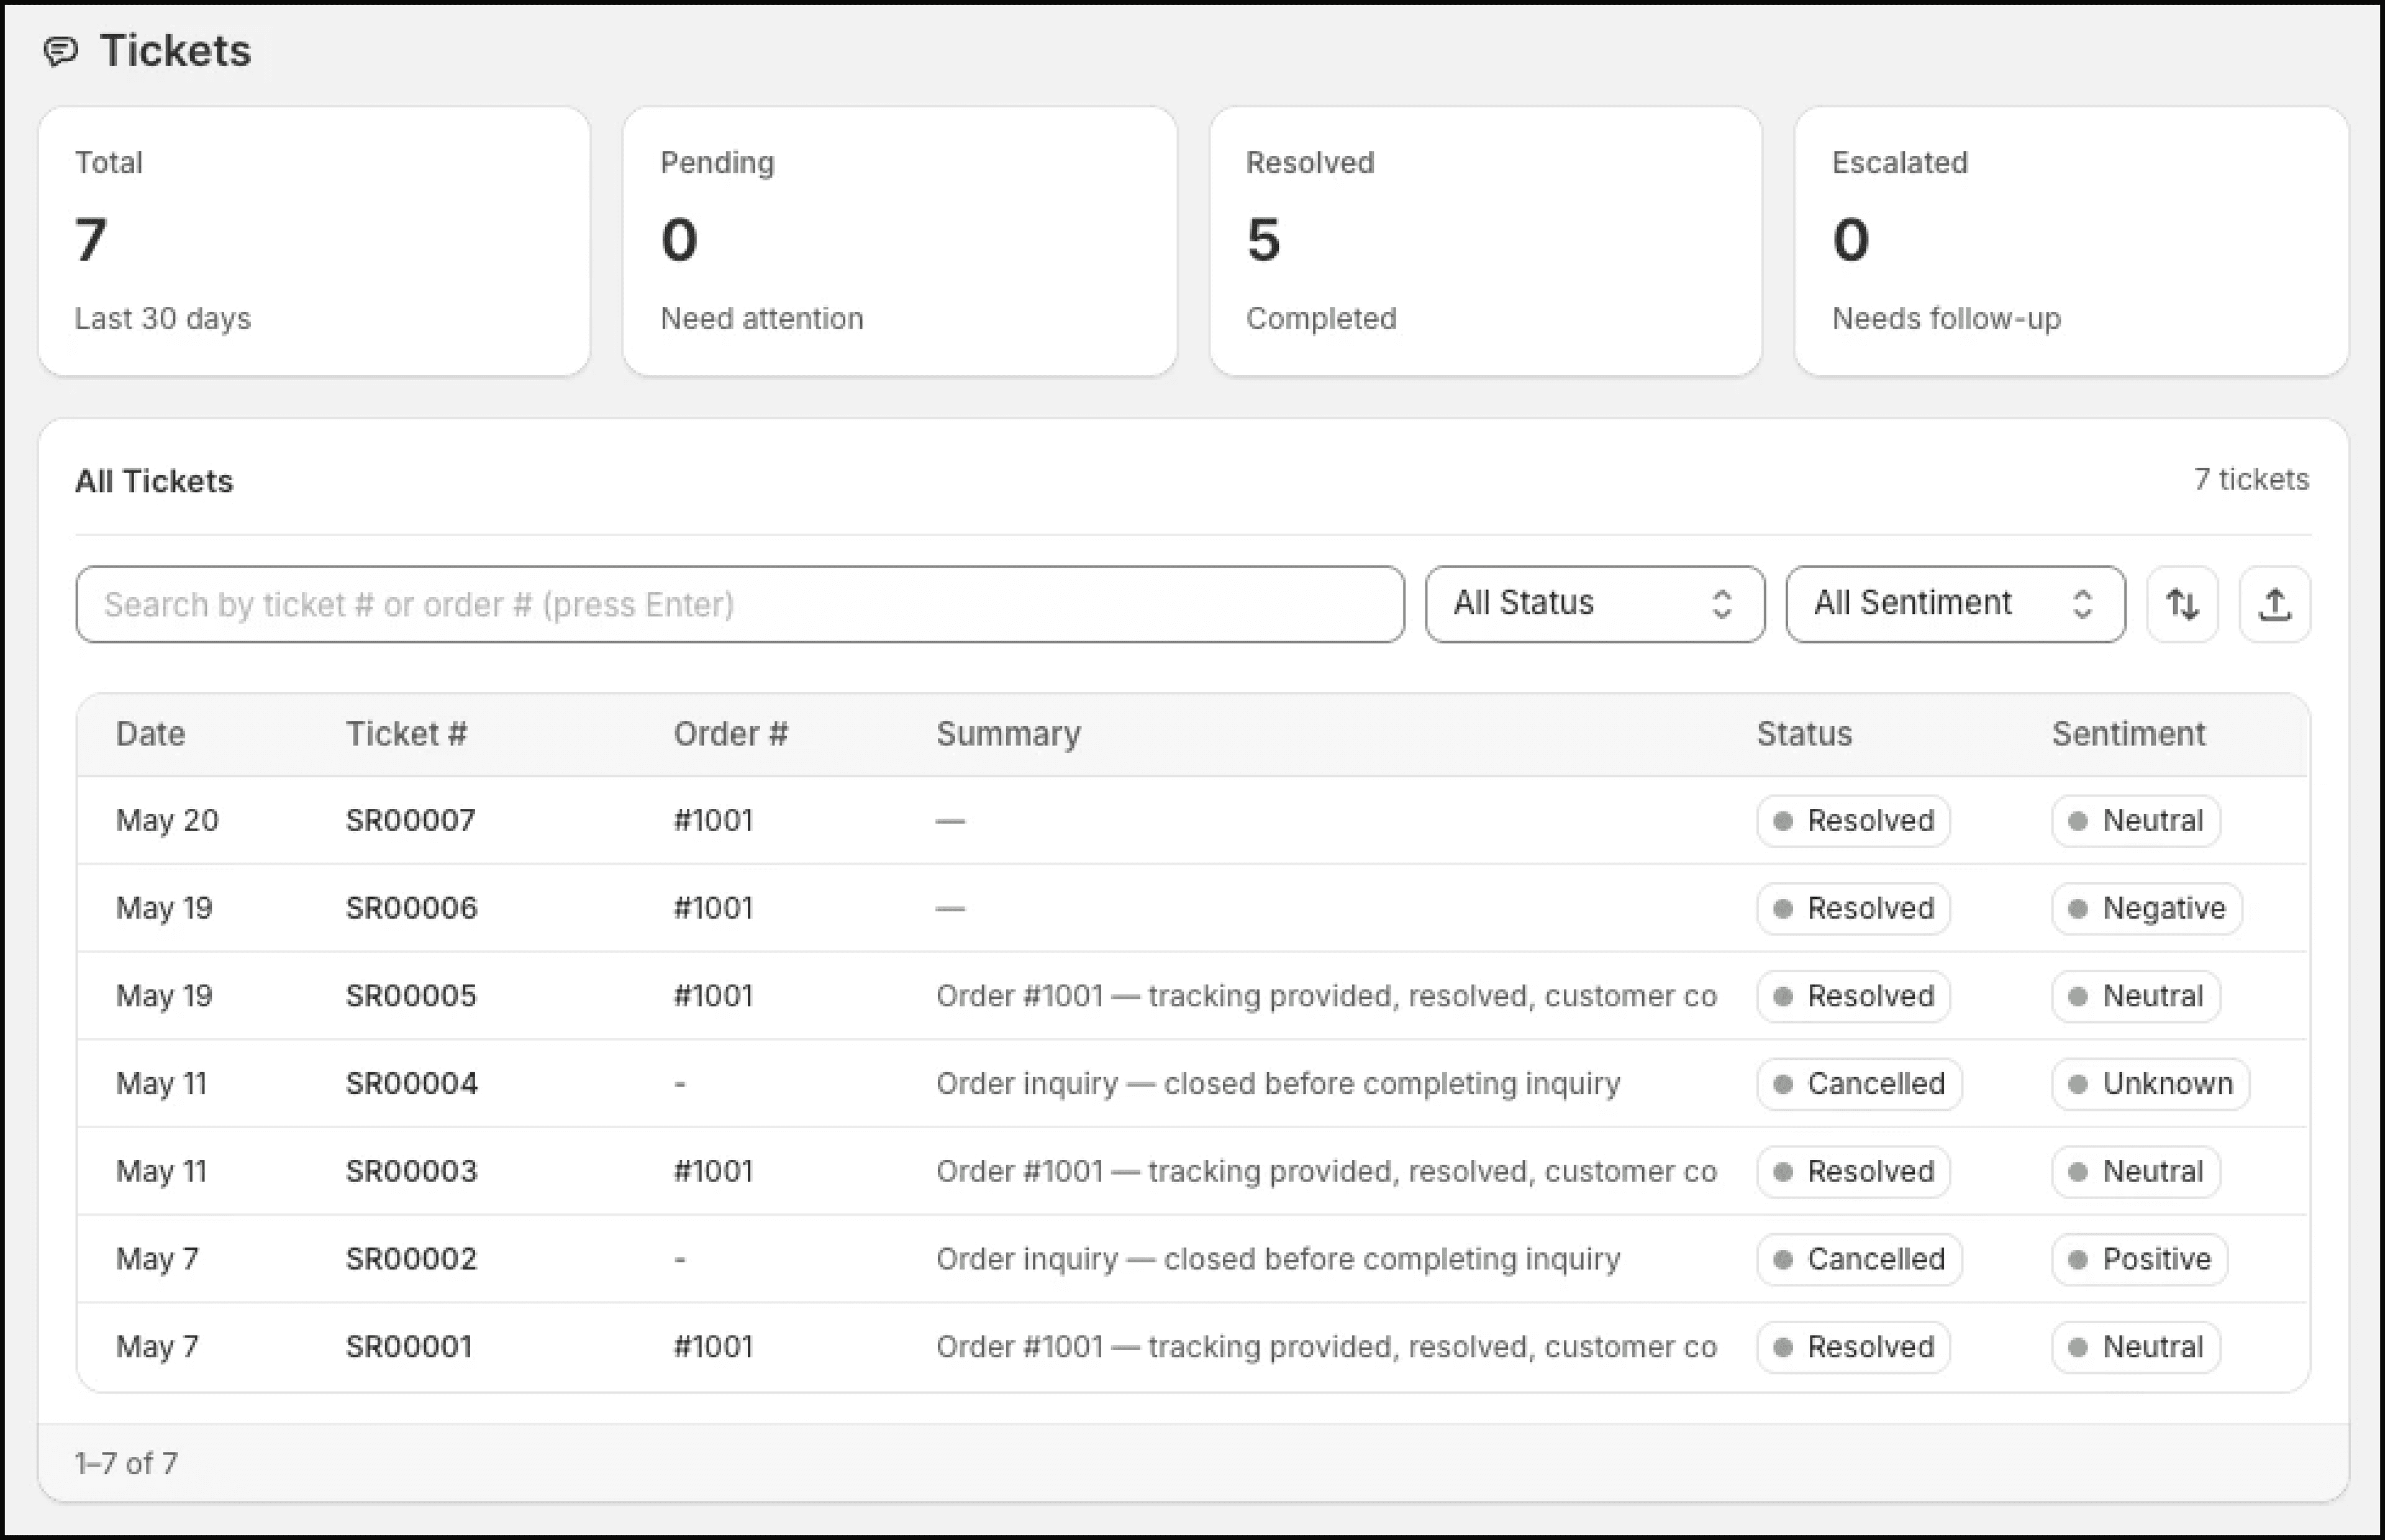Click the Resolved badge for SR00007
The image size is (2385, 1540).
1853,821
